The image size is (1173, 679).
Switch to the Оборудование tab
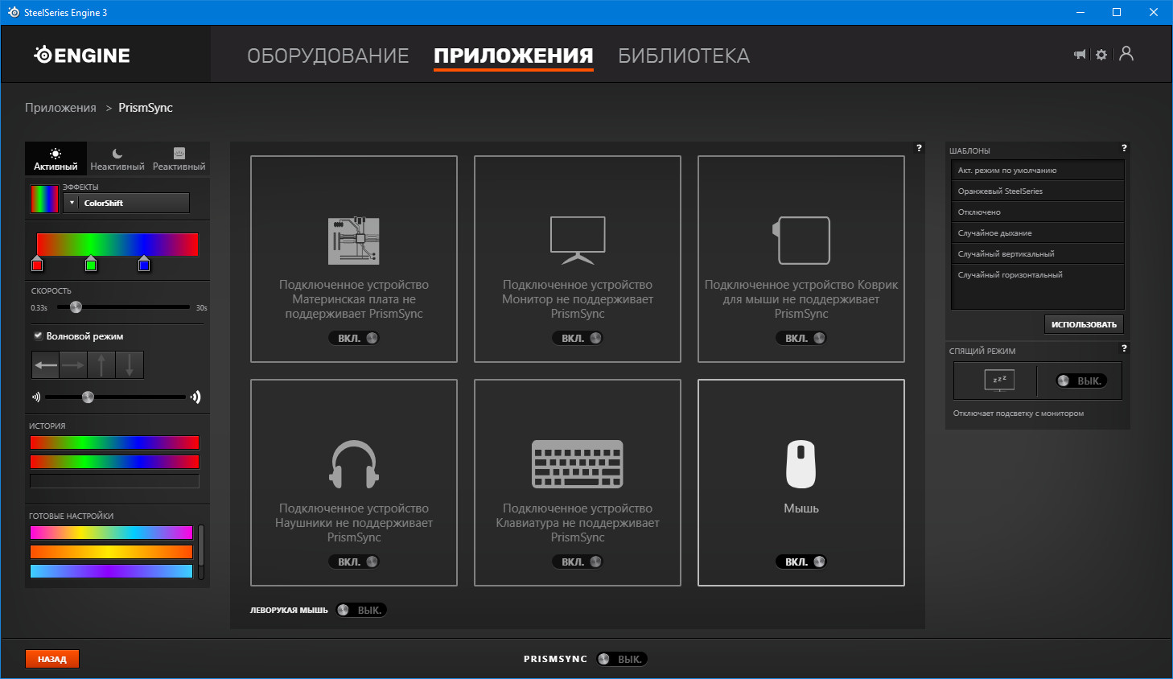(328, 56)
